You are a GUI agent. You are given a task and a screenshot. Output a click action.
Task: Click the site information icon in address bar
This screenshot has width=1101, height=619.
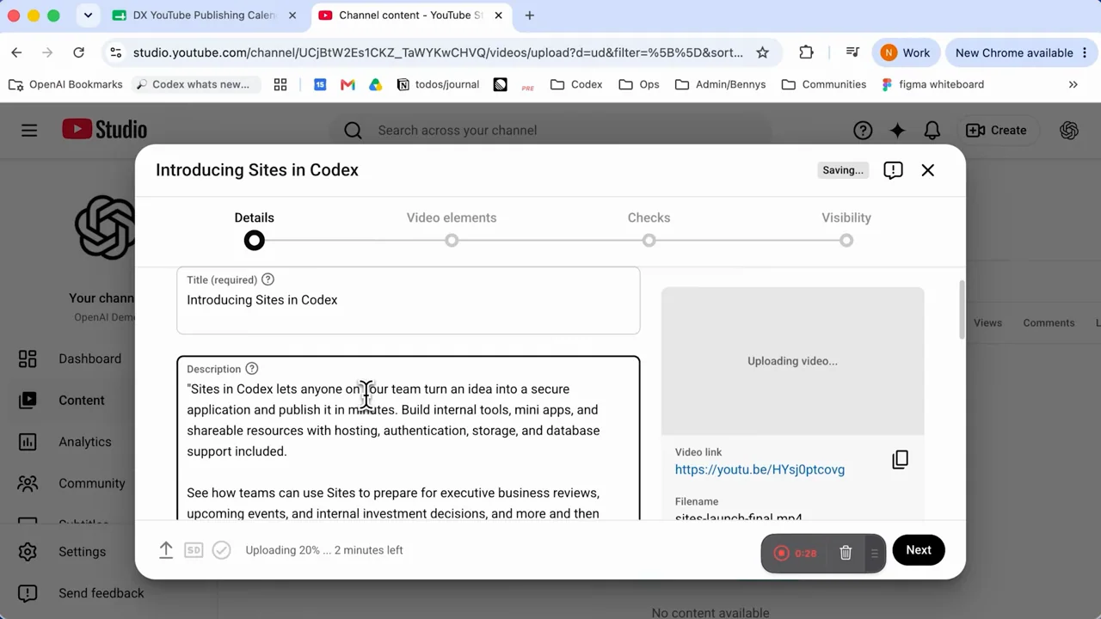[116, 52]
